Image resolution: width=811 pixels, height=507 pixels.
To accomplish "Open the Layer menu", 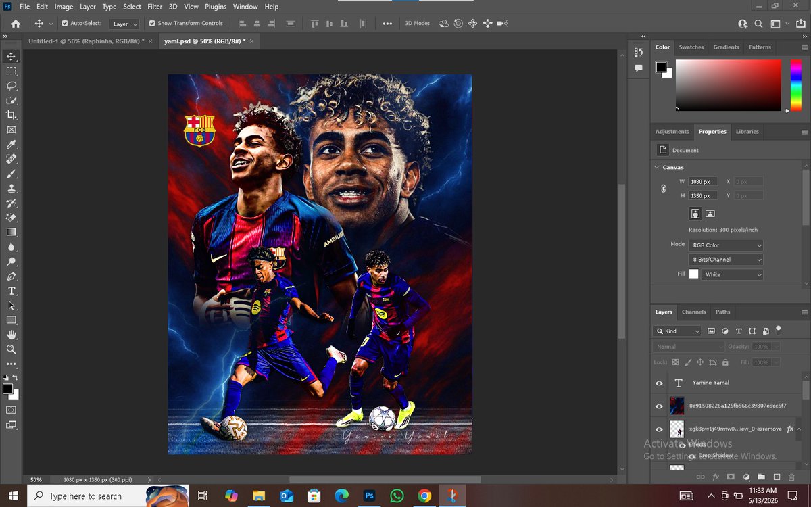I will [88, 7].
